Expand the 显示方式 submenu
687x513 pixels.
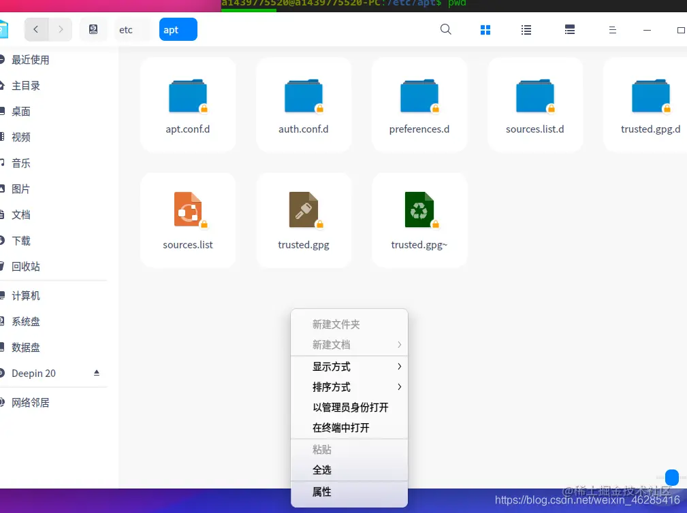(x=349, y=366)
